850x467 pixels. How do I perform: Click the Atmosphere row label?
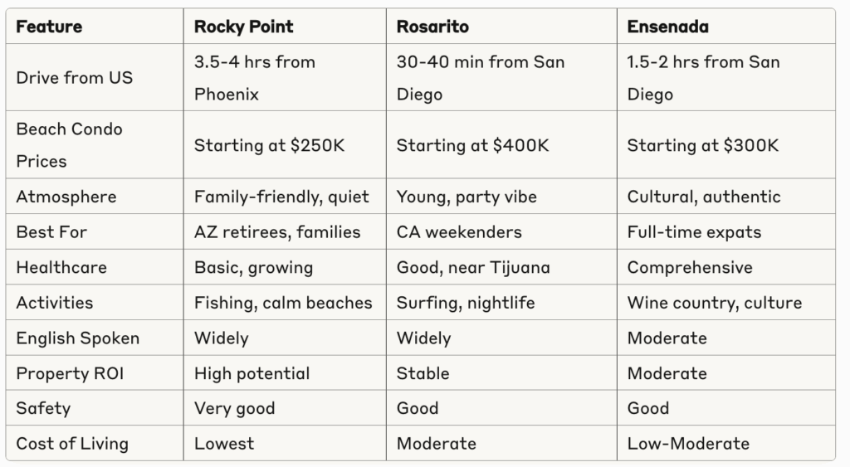66,197
